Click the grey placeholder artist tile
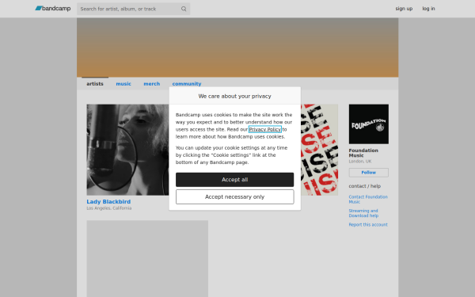This screenshot has height=297, width=475. point(147,258)
